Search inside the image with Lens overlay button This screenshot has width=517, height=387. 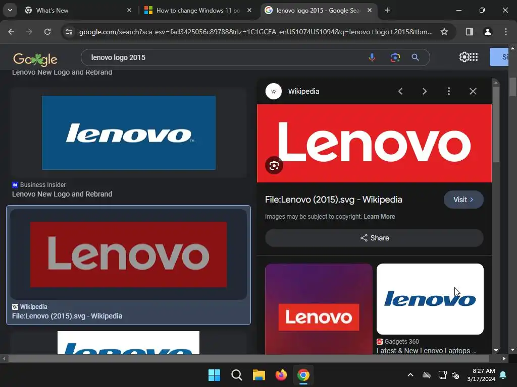[x=274, y=165]
